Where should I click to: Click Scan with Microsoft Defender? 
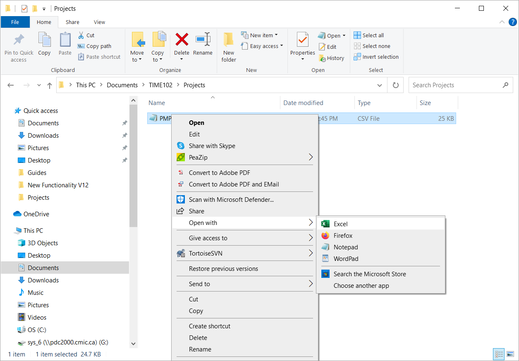coord(226,199)
